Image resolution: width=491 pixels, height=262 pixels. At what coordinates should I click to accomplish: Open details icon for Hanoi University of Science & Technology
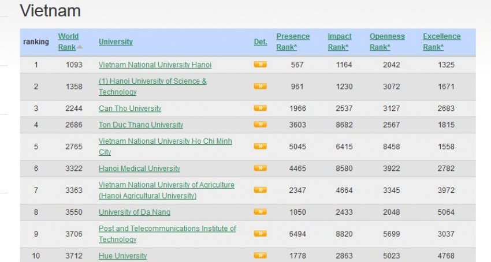click(260, 87)
